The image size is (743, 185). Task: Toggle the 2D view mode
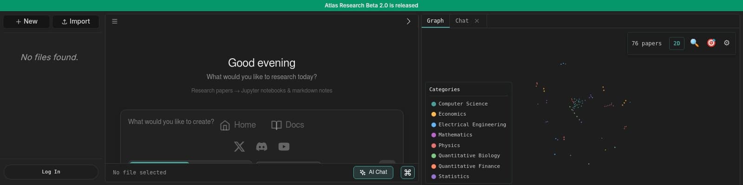point(677,43)
